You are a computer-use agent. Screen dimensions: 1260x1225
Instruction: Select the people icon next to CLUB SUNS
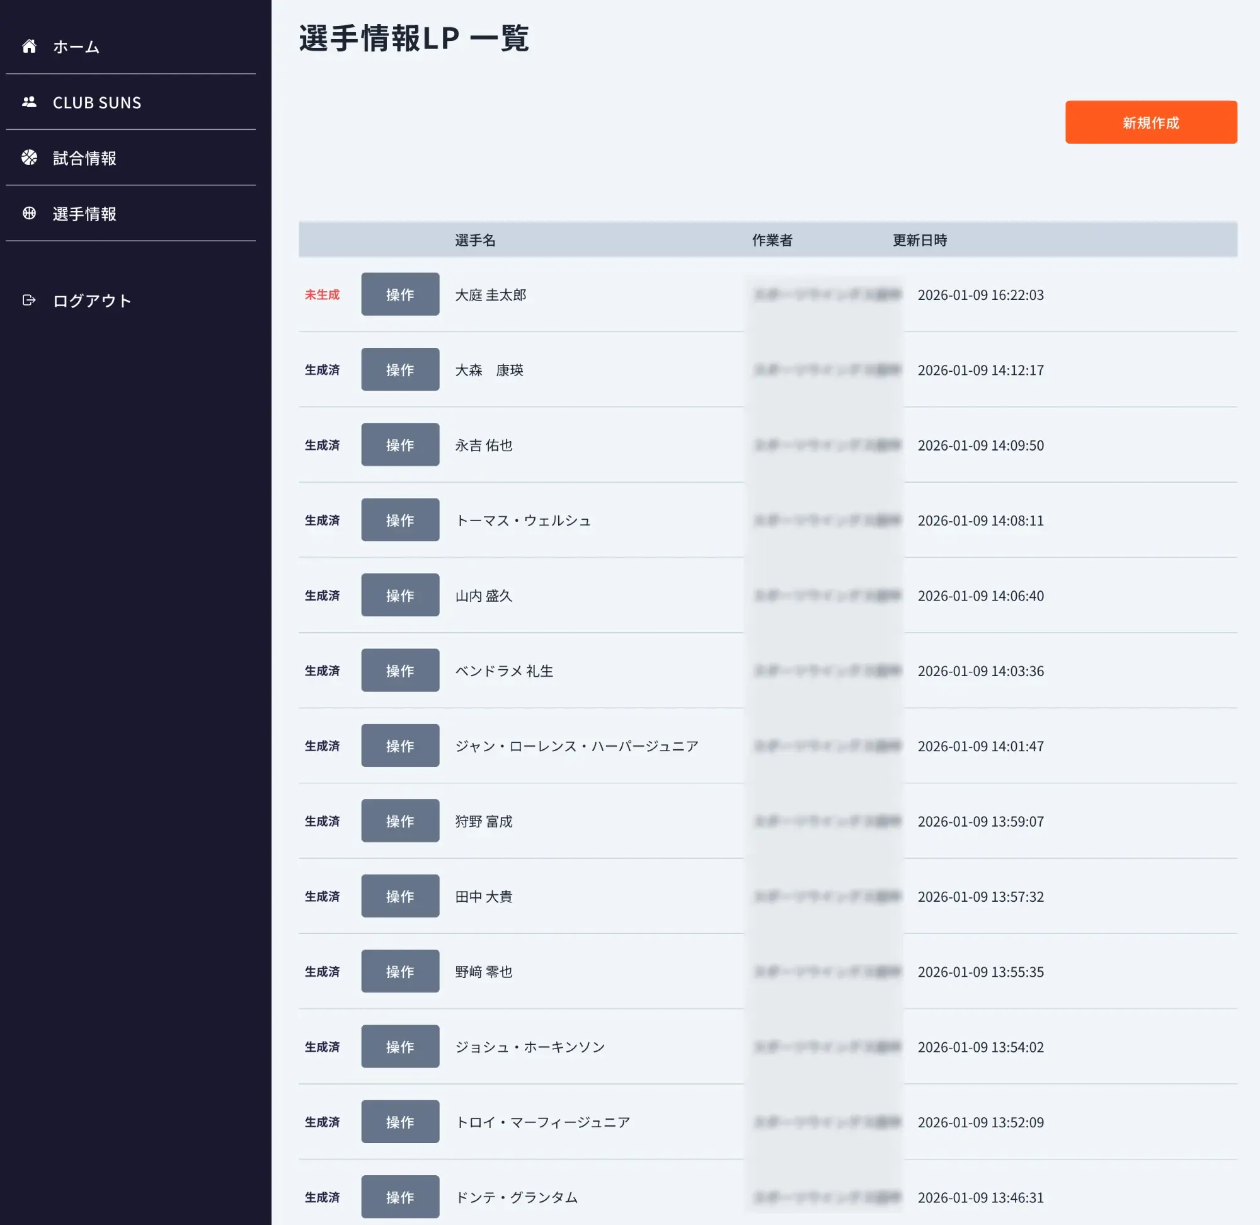click(30, 101)
